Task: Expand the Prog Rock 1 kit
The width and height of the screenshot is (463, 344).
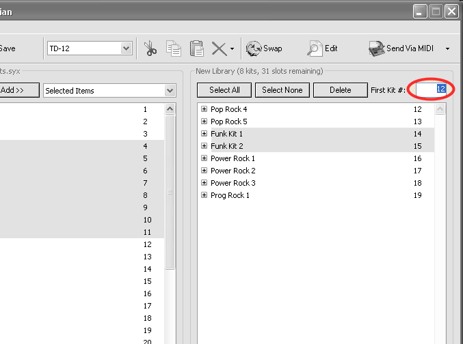Action: [204, 195]
